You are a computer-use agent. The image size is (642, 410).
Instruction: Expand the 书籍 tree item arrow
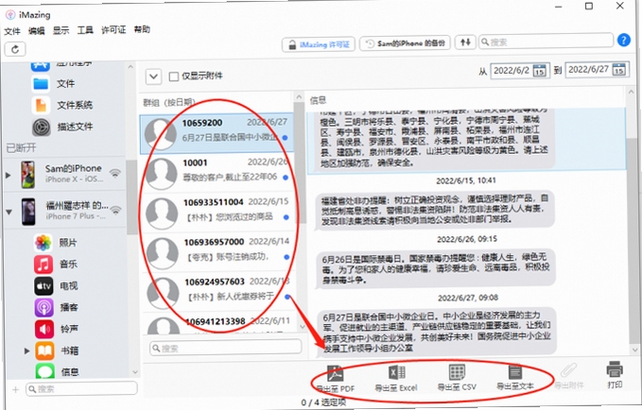26,350
